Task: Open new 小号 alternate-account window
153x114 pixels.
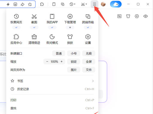Action: click(74, 53)
